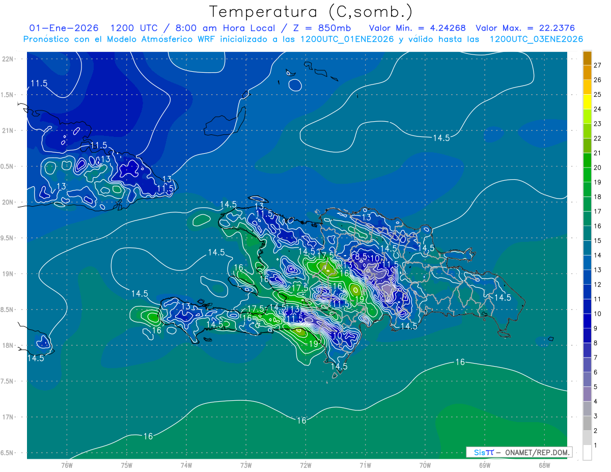Select the date text '01-Ene-2026'

(x=64, y=28)
